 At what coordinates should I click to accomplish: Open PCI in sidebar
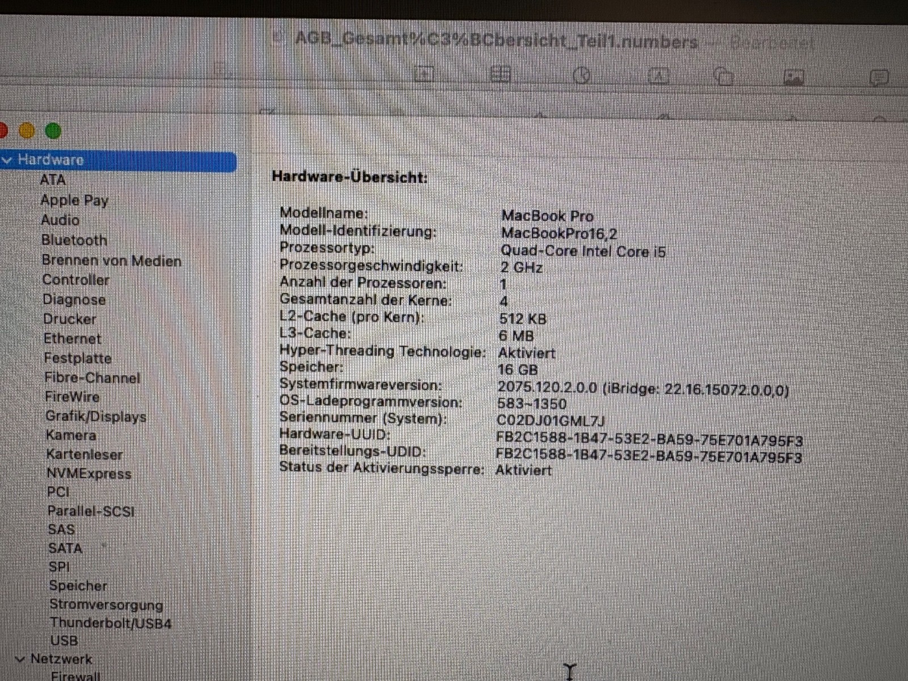(58, 492)
